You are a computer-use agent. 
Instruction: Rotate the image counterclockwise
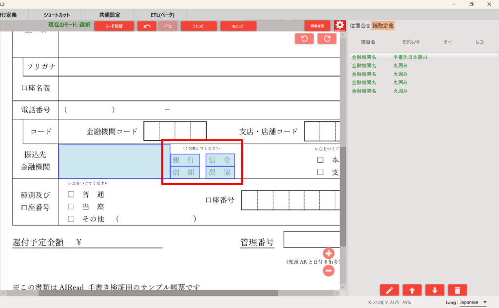304,39
